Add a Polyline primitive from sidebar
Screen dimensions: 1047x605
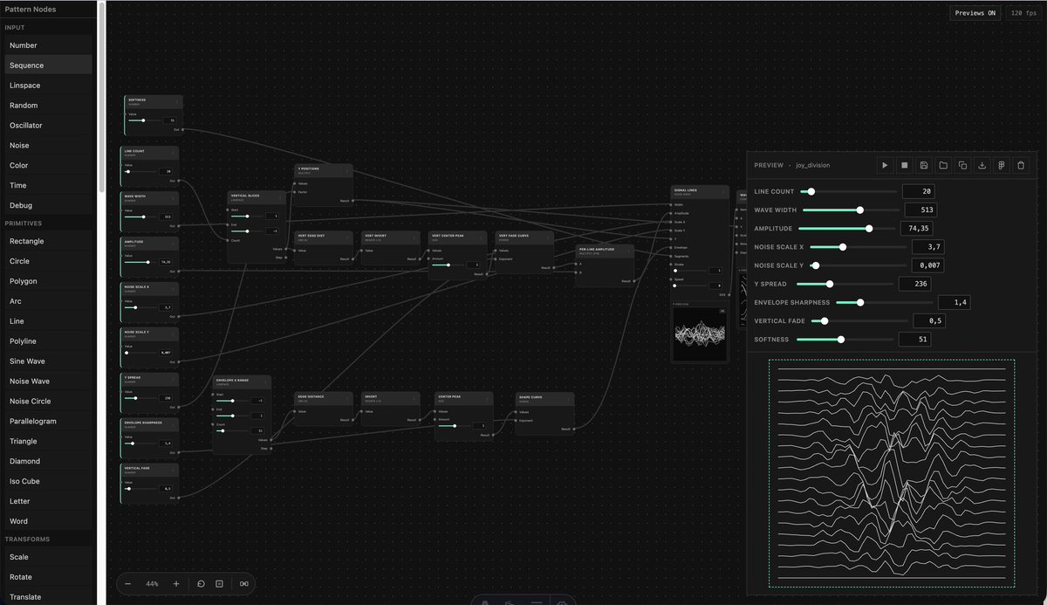[48, 341]
